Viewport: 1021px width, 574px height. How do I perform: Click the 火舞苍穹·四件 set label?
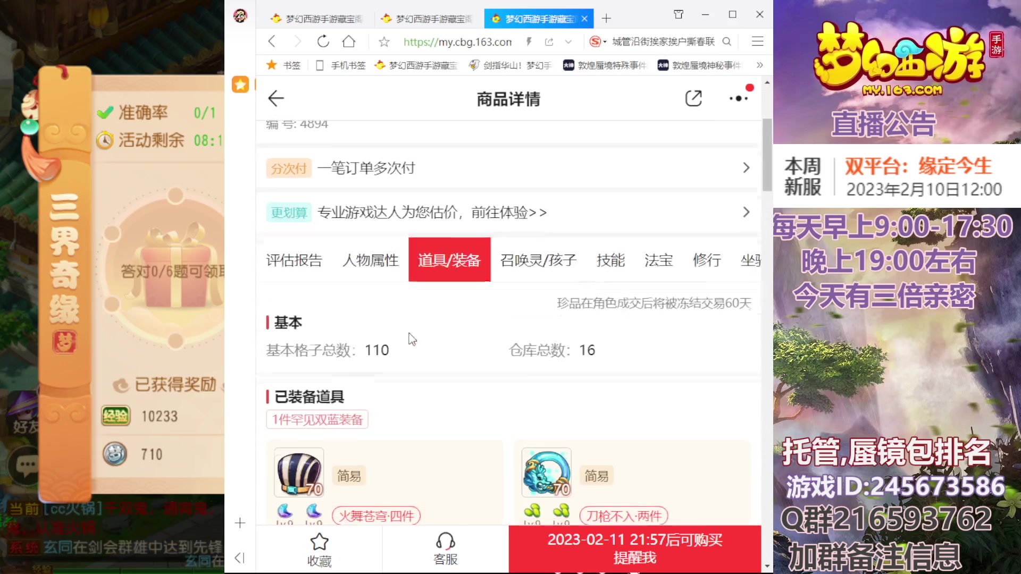(376, 516)
